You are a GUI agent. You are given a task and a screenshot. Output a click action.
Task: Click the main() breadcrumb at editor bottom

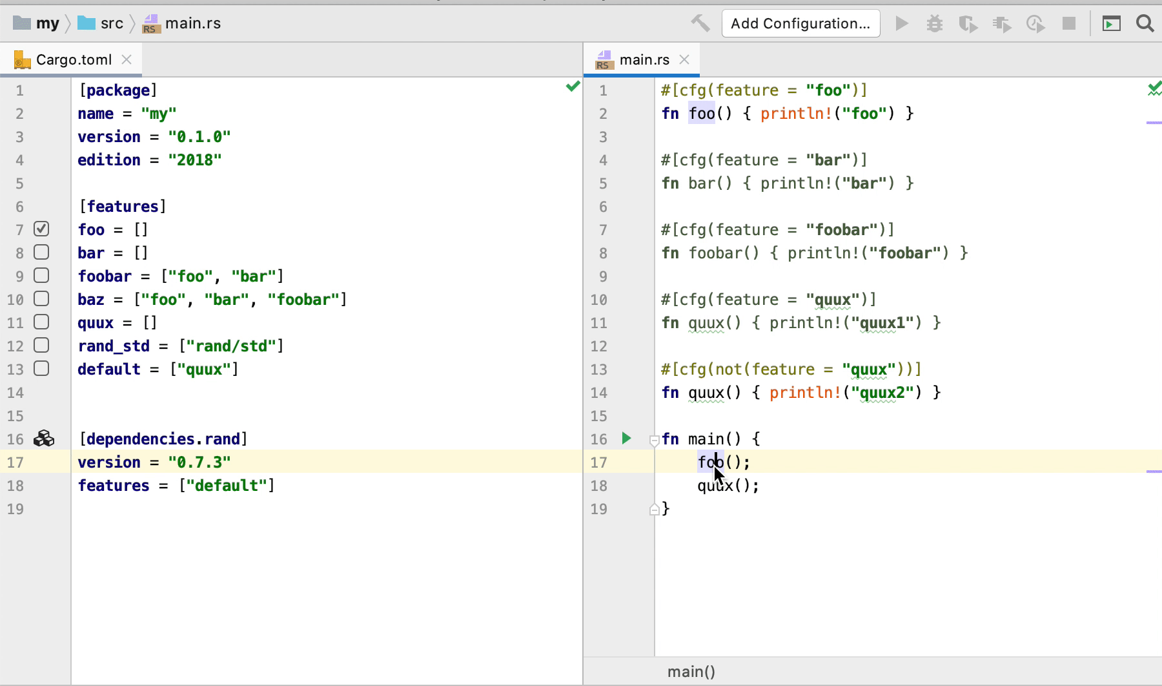[x=691, y=672]
